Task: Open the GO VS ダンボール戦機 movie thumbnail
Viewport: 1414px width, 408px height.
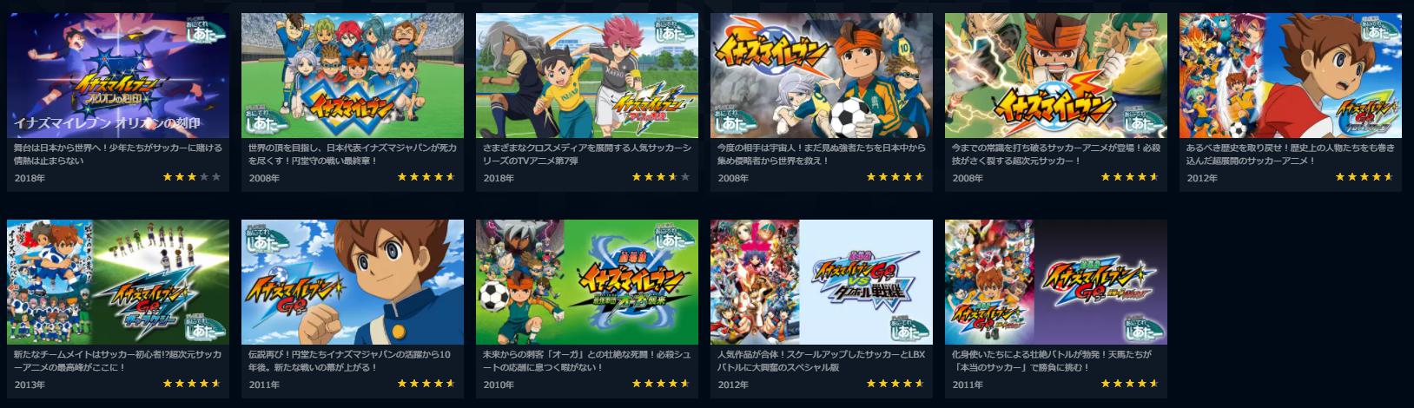Action: tap(822, 282)
